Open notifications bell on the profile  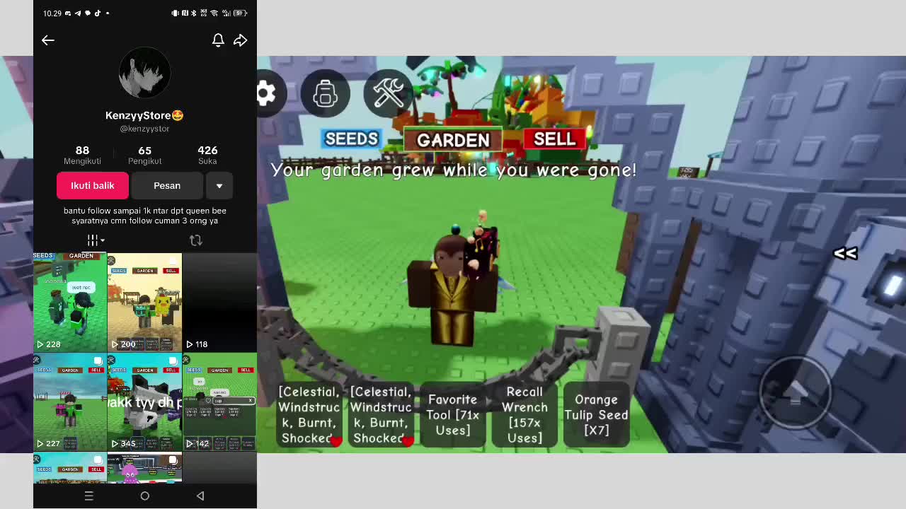[x=218, y=40]
